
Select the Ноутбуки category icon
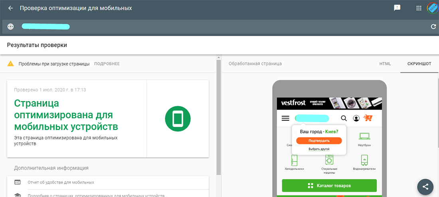(364, 136)
